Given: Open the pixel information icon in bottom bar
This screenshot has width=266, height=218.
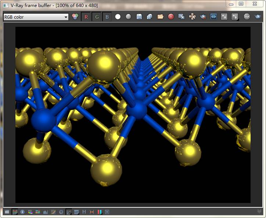Looking at the screenshot, I should tap(22, 212).
